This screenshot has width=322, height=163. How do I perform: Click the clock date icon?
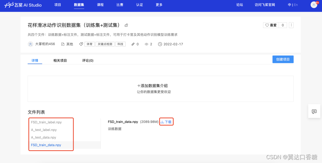(x=160, y=44)
